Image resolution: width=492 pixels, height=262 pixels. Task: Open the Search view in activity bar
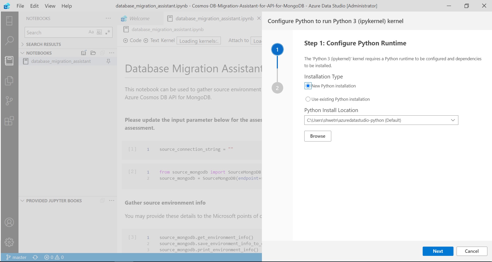coord(9,41)
